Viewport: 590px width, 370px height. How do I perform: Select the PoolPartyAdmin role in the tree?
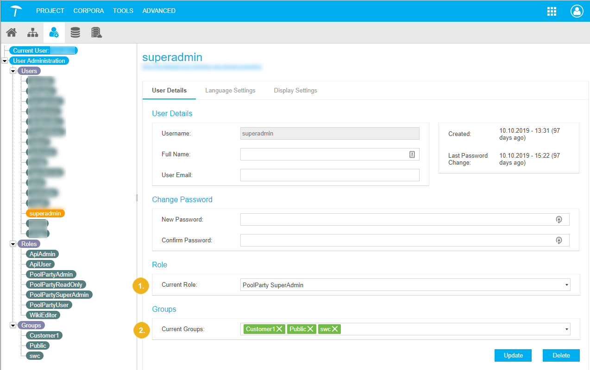click(x=51, y=274)
